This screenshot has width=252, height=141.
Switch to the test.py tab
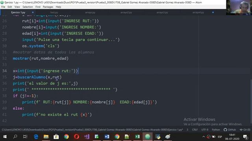tap(54, 12)
